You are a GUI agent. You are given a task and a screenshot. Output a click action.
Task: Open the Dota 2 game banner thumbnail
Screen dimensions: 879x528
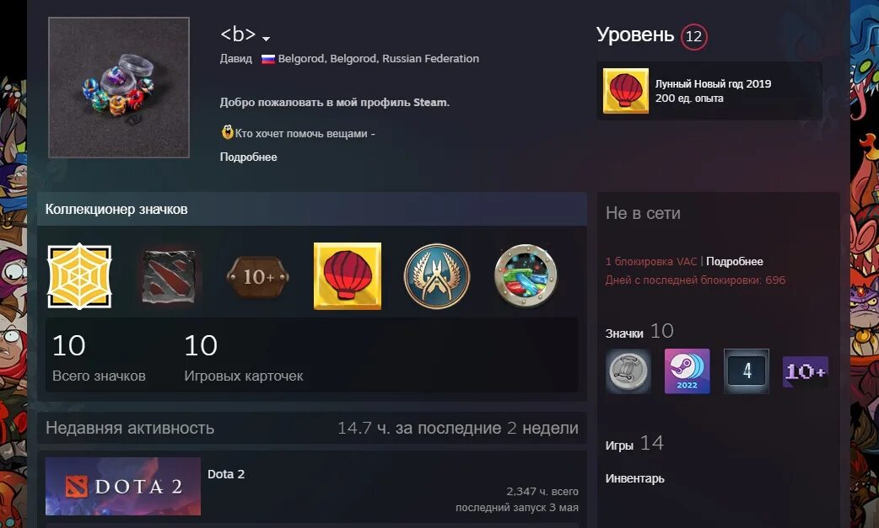tap(123, 486)
